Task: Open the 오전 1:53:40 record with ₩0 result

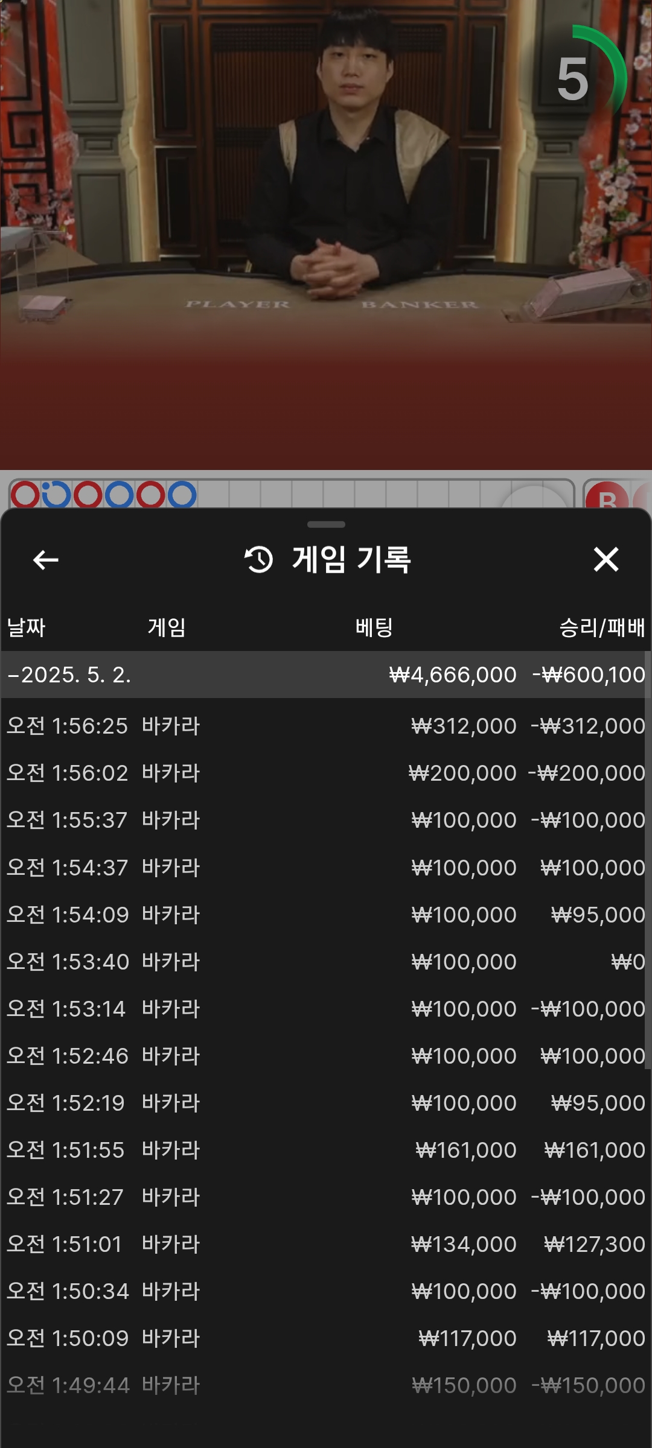Action: (326, 962)
